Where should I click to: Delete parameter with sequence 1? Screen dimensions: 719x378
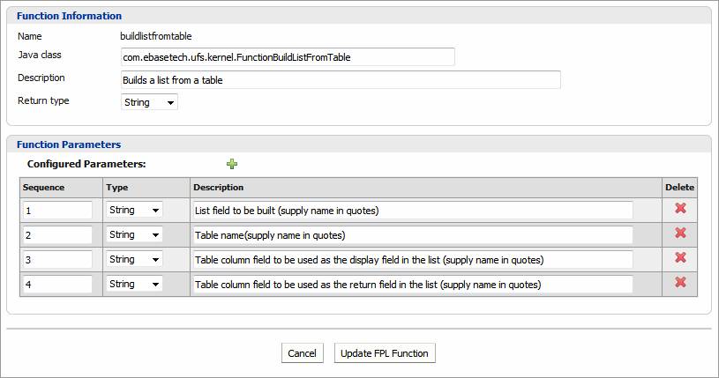(680, 209)
